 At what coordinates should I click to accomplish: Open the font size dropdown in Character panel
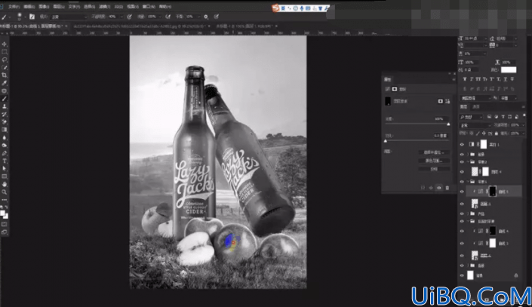click(x=485, y=38)
